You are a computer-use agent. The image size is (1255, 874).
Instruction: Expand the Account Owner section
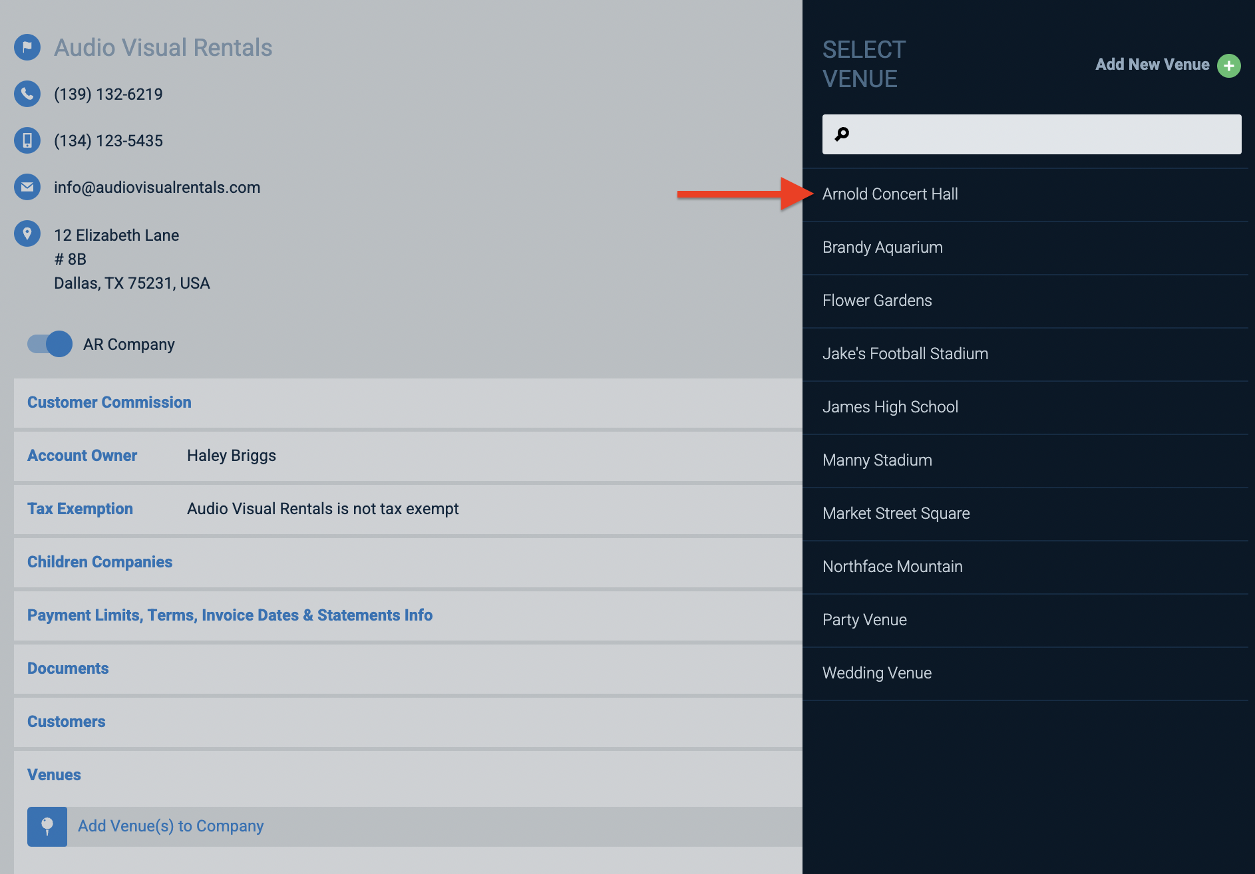[x=408, y=456]
